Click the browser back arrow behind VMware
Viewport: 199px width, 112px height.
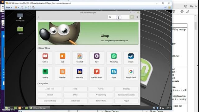click(3, 6)
